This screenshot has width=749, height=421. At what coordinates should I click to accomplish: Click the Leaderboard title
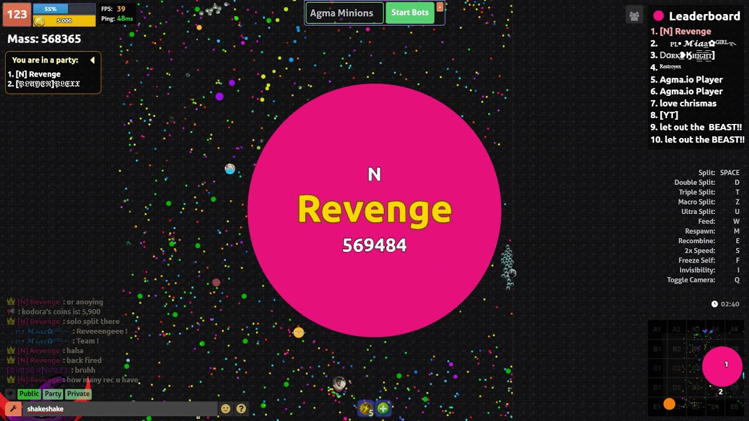click(705, 16)
